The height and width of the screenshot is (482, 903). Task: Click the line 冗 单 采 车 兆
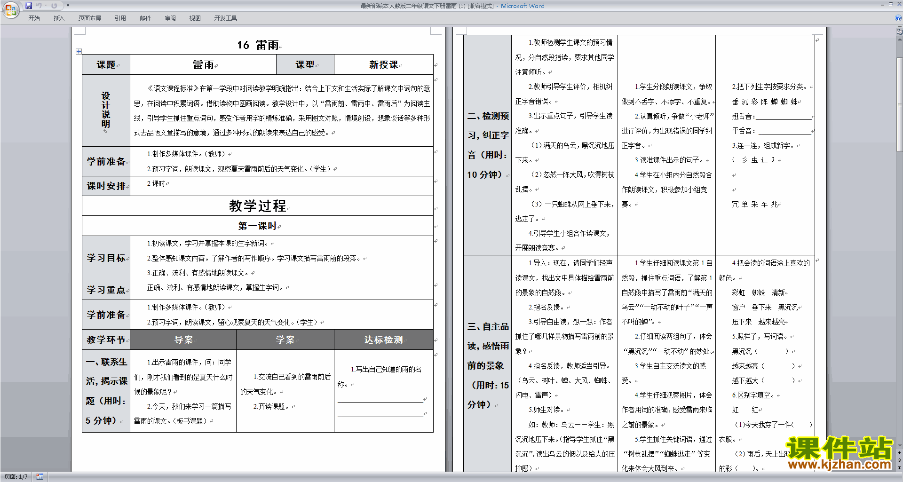click(755, 205)
